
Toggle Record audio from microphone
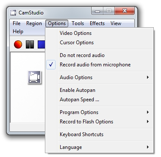(x=100, y=65)
